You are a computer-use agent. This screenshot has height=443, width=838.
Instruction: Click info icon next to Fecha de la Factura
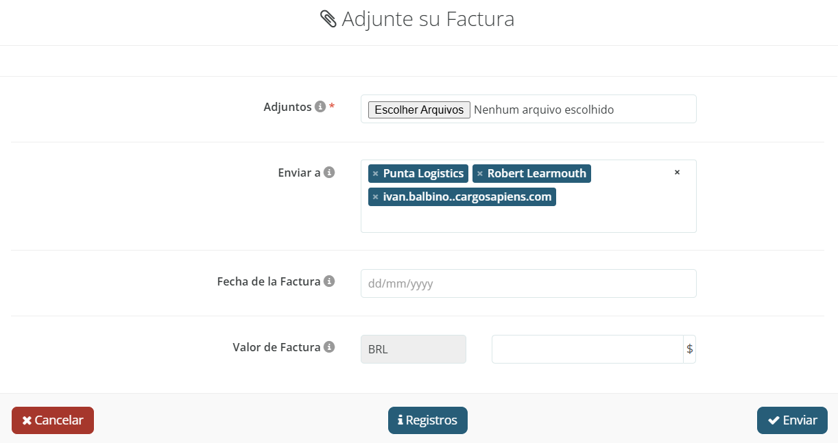pyautogui.click(x=329, y=281)
